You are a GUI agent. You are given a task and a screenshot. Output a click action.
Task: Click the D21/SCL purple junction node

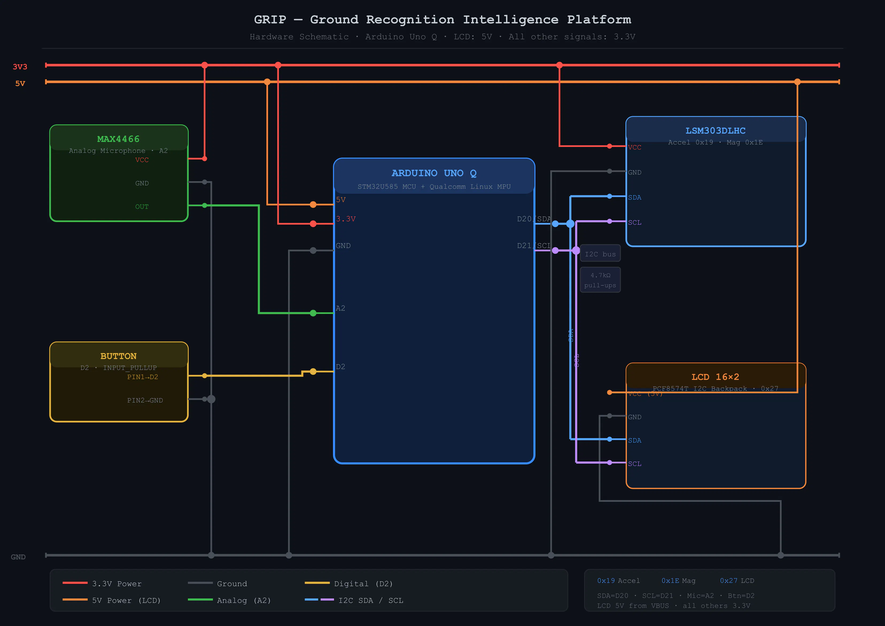(576, 251)
